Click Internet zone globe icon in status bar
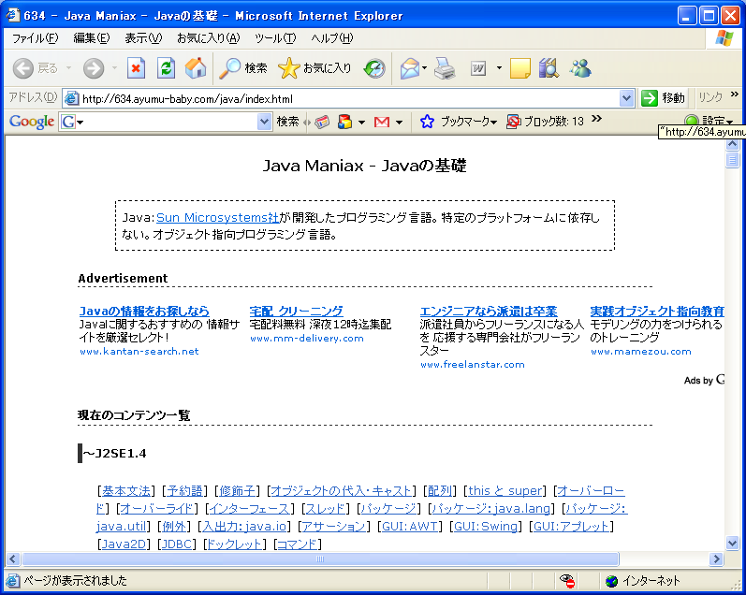The width and height of the screenshot is (746, 595). (611, 581)
